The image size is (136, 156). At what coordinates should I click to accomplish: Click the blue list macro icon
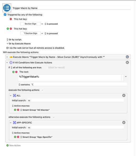[x=7, y=8]
